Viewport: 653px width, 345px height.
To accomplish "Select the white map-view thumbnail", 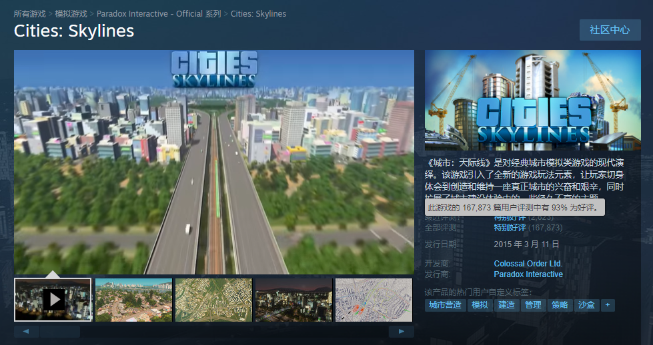I will (374, 300).
